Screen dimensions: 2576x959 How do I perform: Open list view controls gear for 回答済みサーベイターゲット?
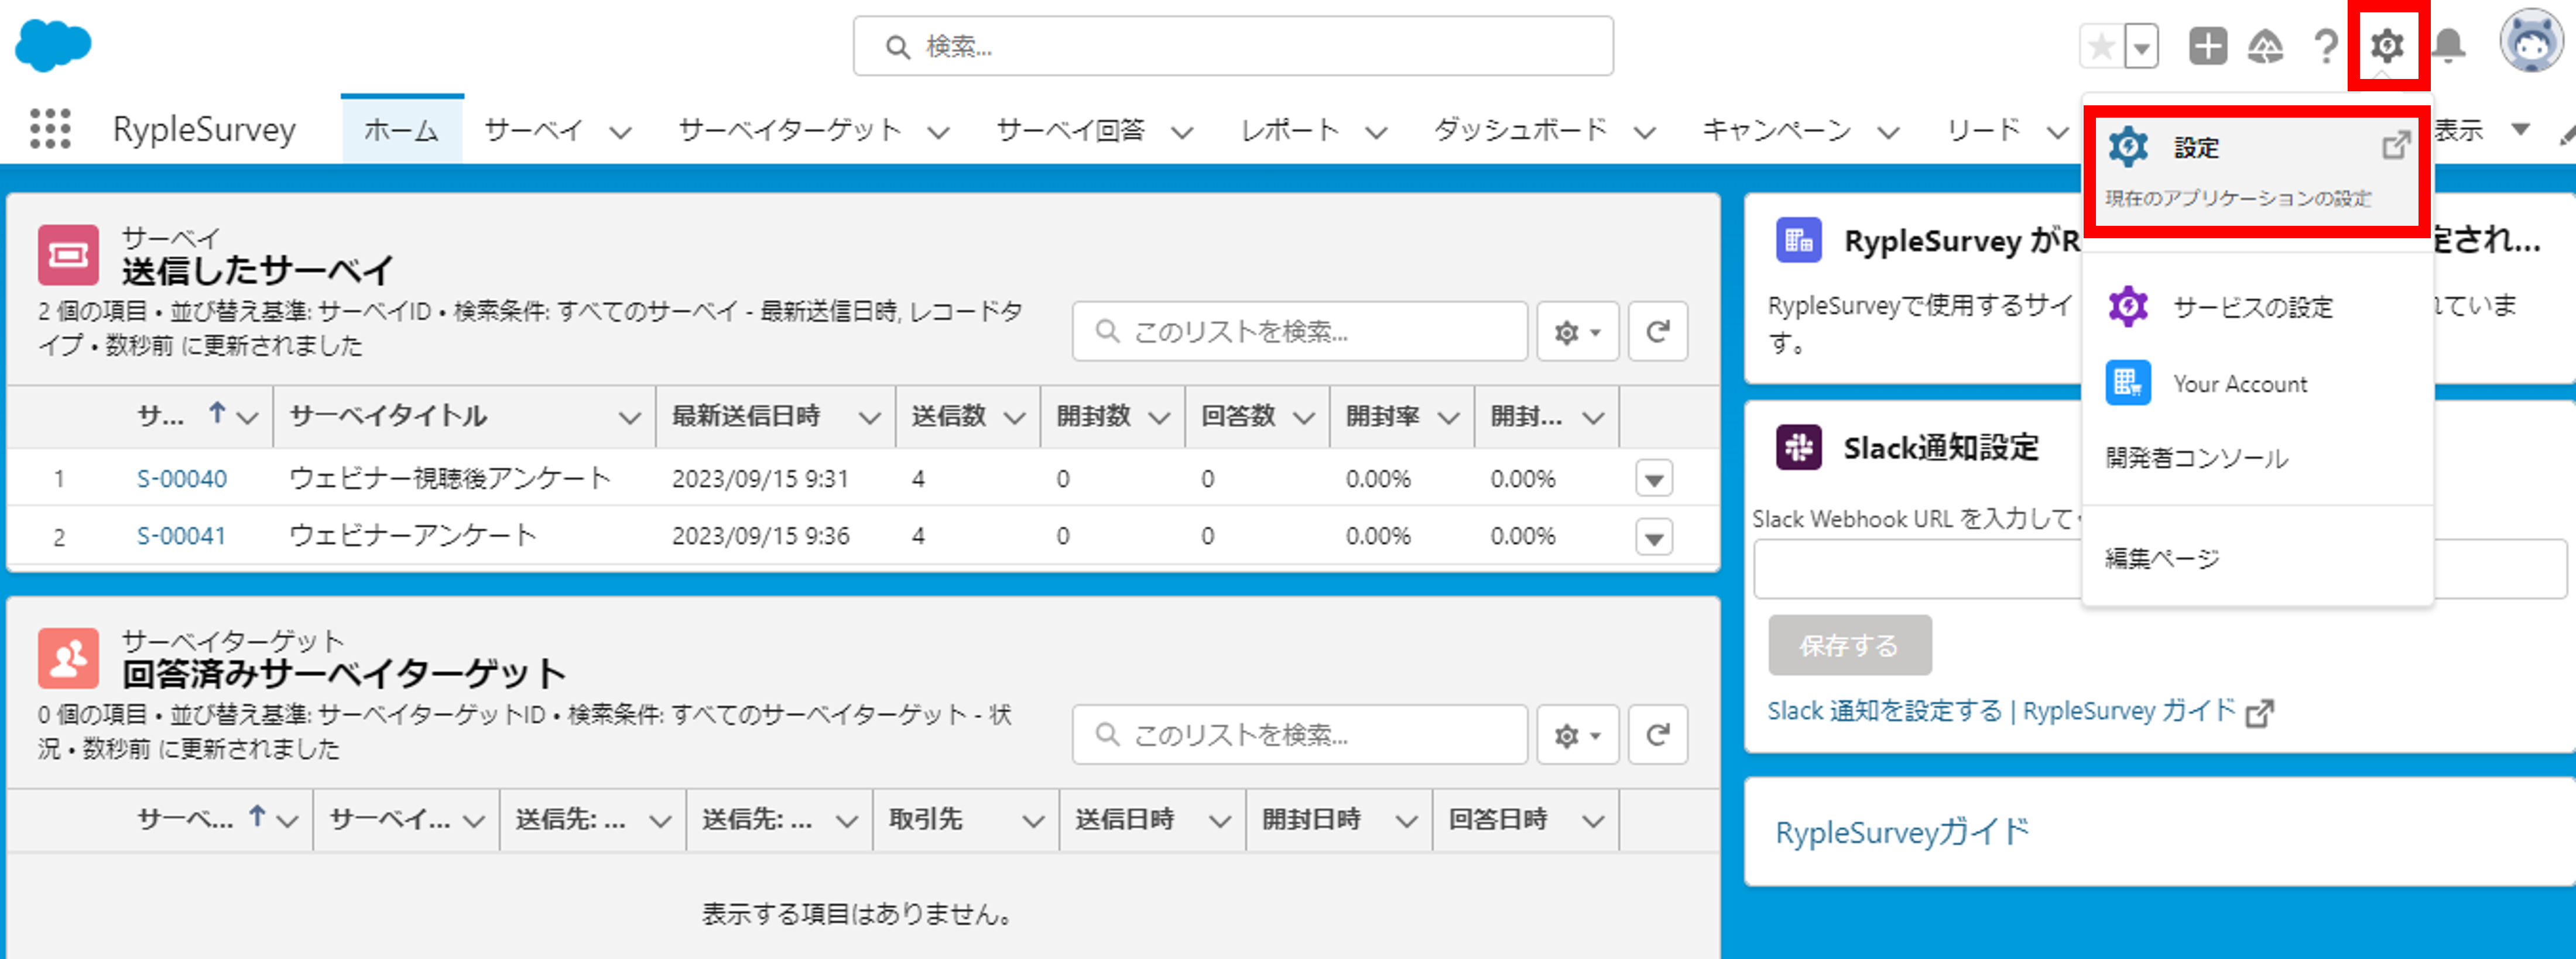coord(1577,735)
